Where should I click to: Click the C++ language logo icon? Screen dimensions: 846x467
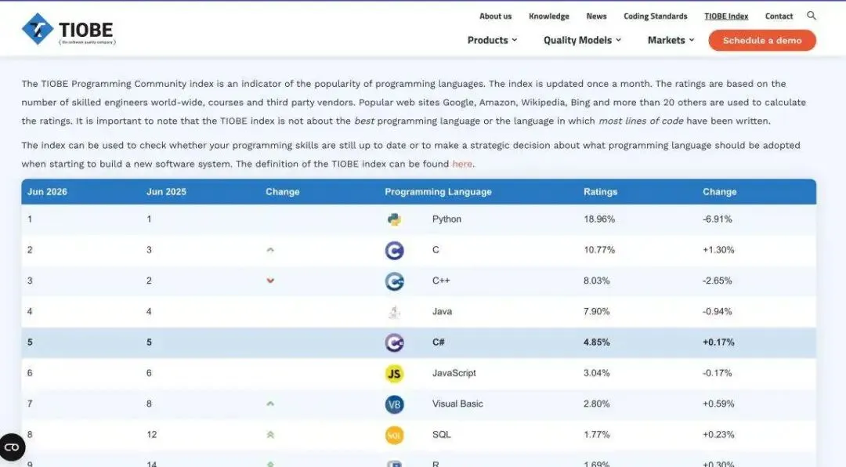[x=394, y=281]
